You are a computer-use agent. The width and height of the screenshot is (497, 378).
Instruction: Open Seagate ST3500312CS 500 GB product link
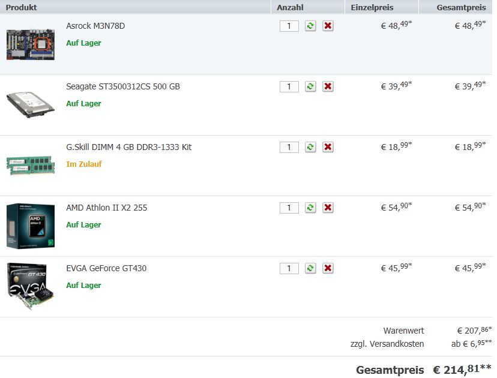[123, 86]
